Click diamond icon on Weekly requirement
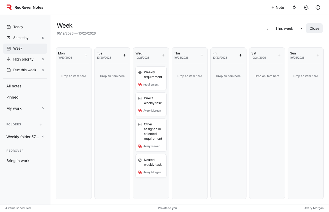 tap(140, 72)
